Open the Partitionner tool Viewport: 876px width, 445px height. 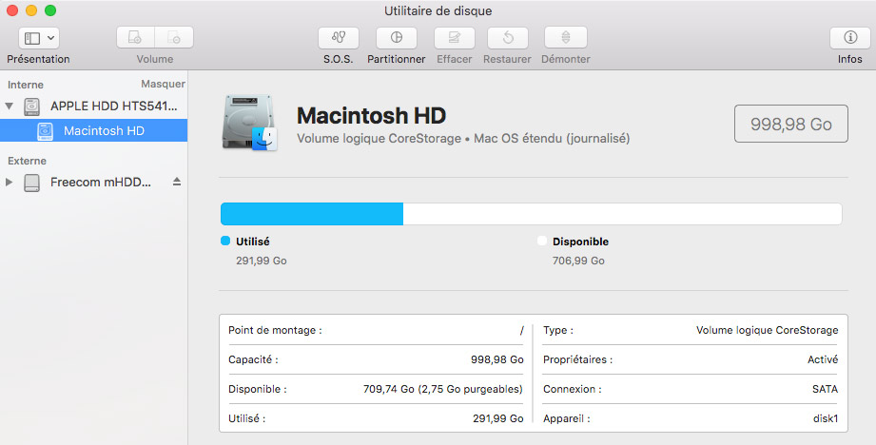396,37
